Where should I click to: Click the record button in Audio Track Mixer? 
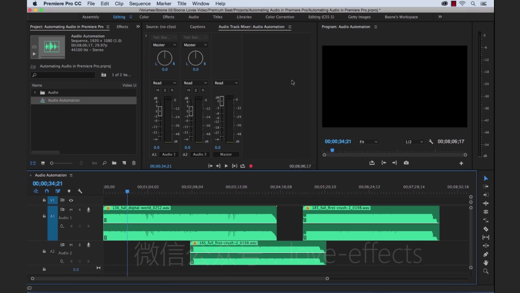(x=251, y=166)
